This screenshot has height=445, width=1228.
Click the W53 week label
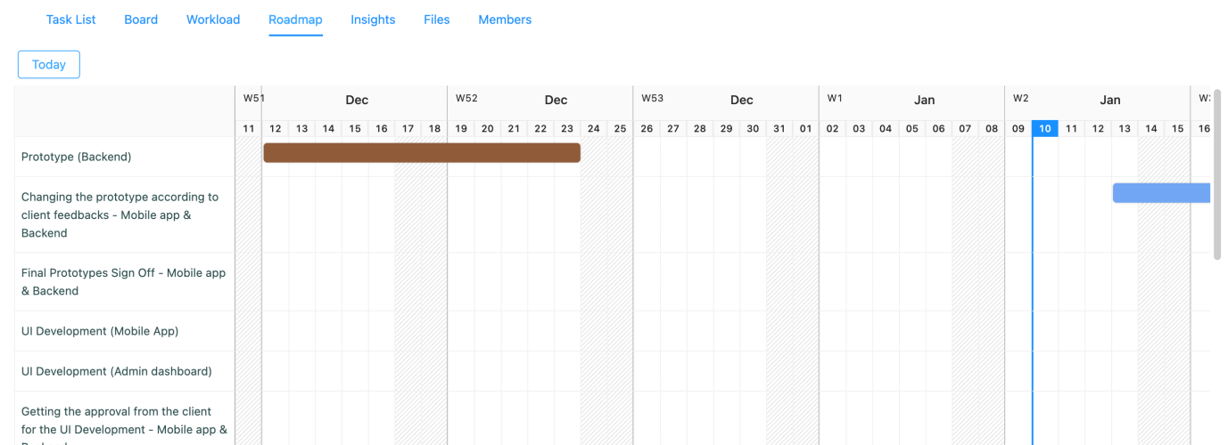(x=652, y=98)
